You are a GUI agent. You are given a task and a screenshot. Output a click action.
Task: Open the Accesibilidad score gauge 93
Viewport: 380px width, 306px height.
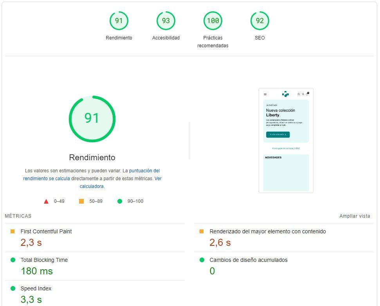coord(166,21)
